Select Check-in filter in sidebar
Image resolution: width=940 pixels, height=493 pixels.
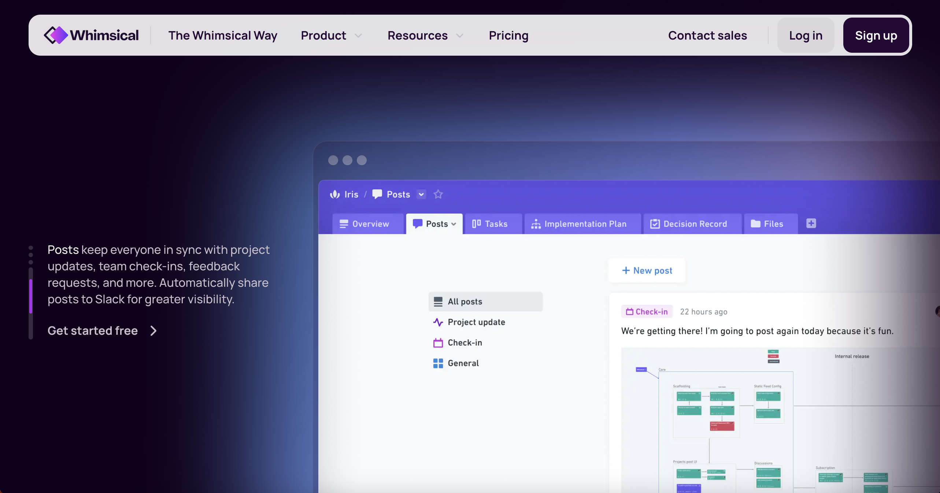coord(458,342)
